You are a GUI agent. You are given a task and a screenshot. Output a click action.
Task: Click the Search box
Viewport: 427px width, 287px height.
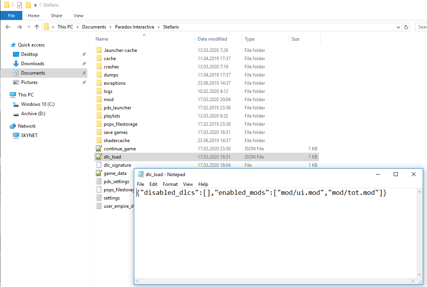tap(421, 27)
